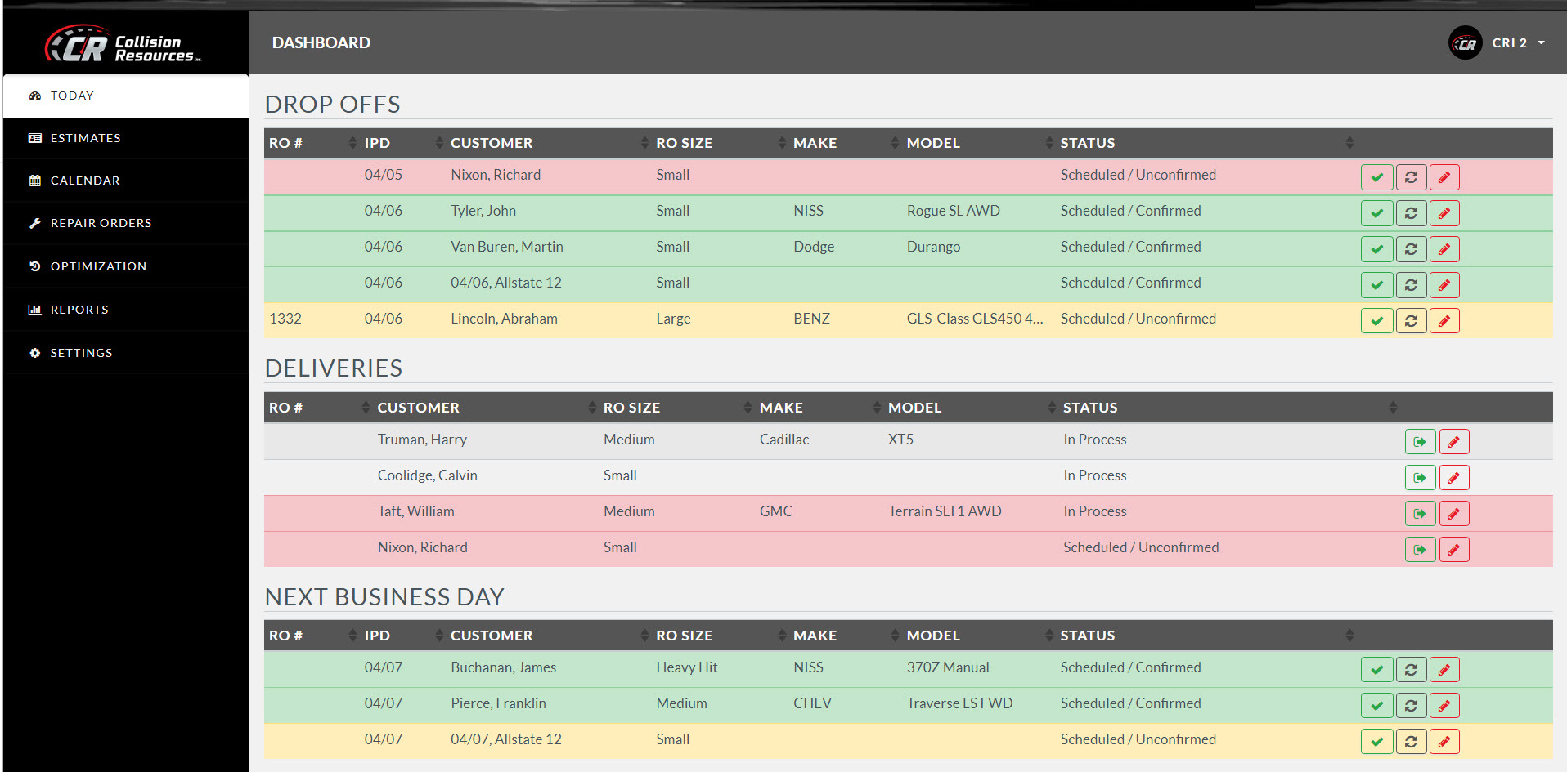Viewport: 1567px width, 772px height.
Task: Edit Tyler, John's drop off with the red pencil icon
Action: pos(1444,212)
